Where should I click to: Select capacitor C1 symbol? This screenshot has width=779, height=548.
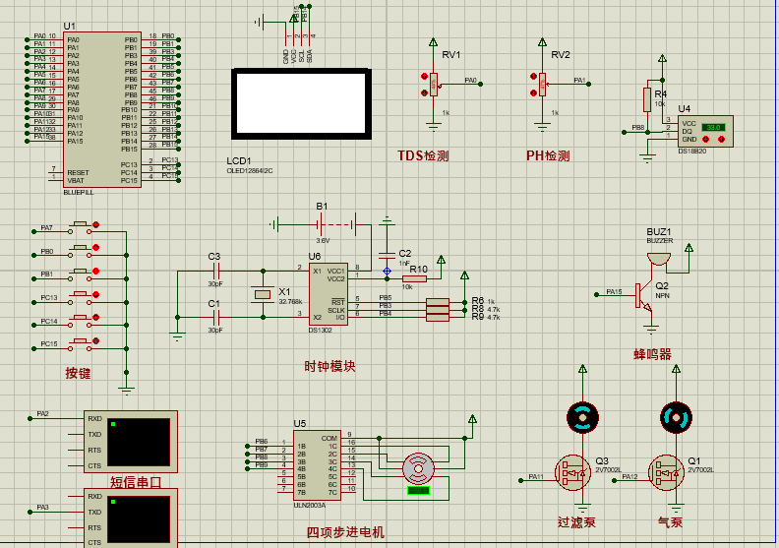(x=215, y=317)
